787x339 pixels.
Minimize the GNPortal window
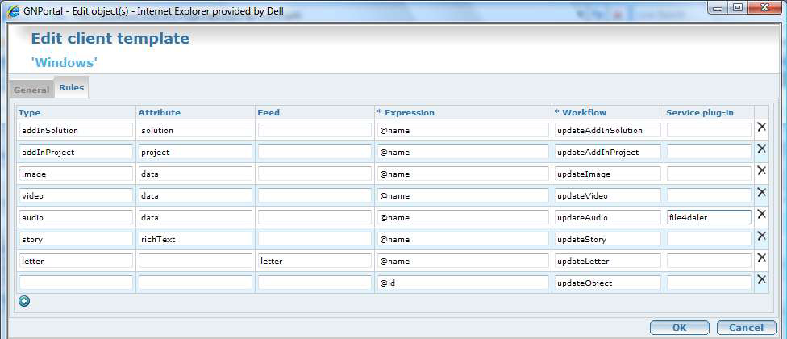(718, 8)
